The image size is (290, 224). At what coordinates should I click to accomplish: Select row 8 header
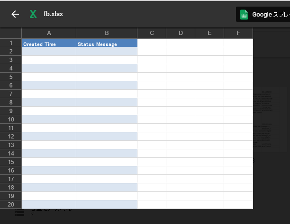11,102
